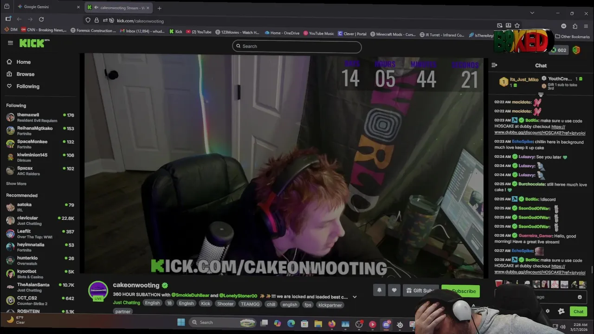Open the Other Bookmarks folder
The height and width of the screenshot is (334, 594).
pyautogui.click(x=573, y=37)
